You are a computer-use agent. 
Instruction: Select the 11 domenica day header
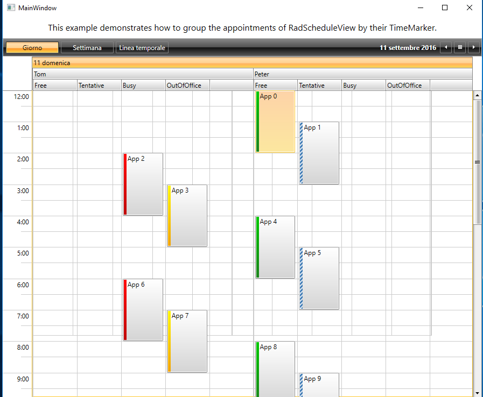click(x=253, y=63)
